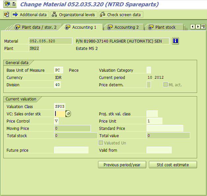Click Check screen data button
Image resolution: width=207 pixels, height=196 pixels.
[121, 15]
